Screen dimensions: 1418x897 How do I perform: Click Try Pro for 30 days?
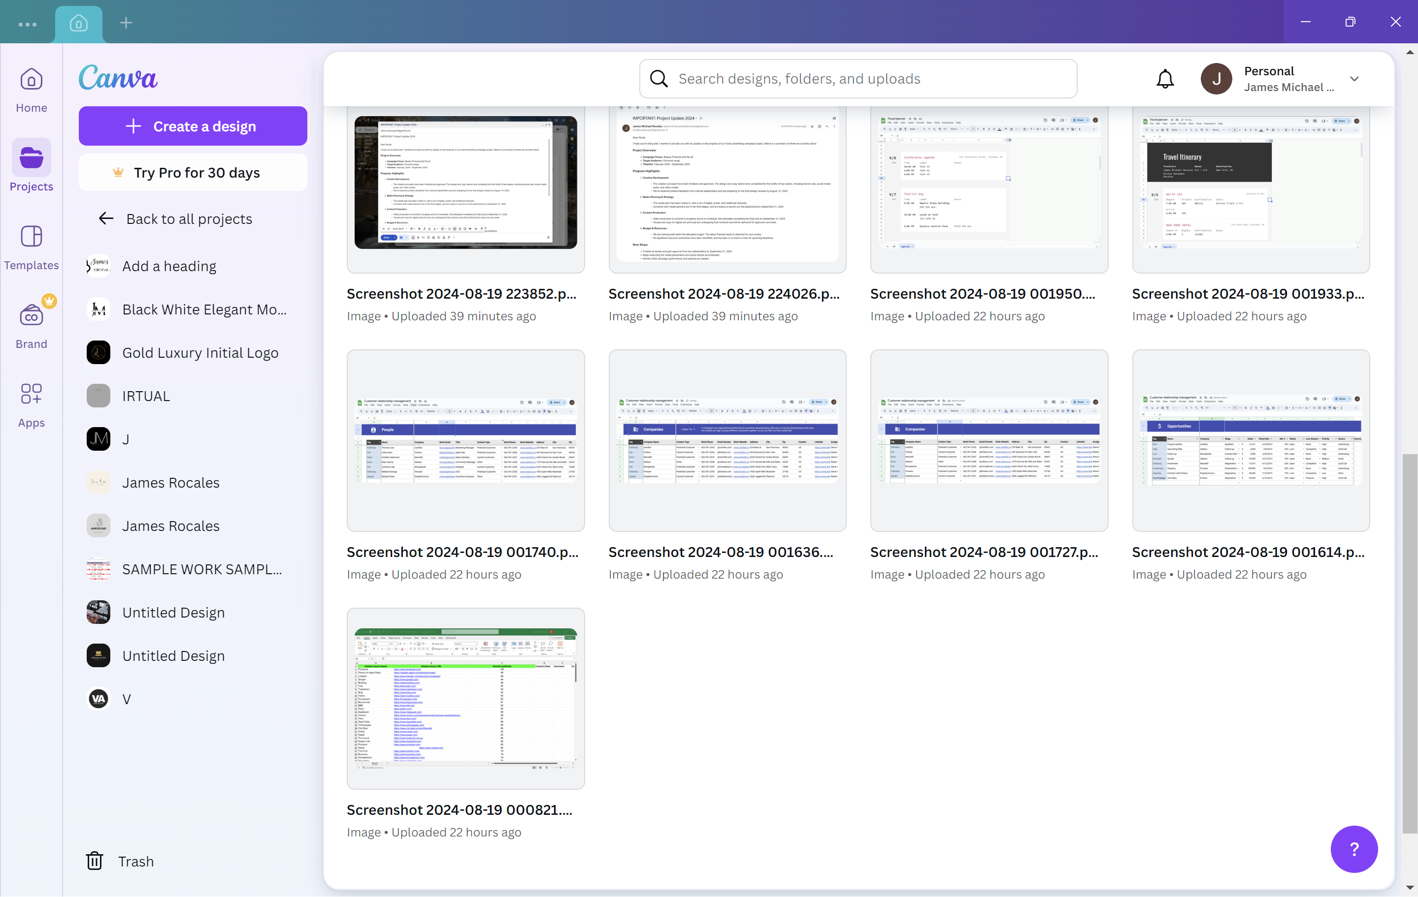pos(193,172)
